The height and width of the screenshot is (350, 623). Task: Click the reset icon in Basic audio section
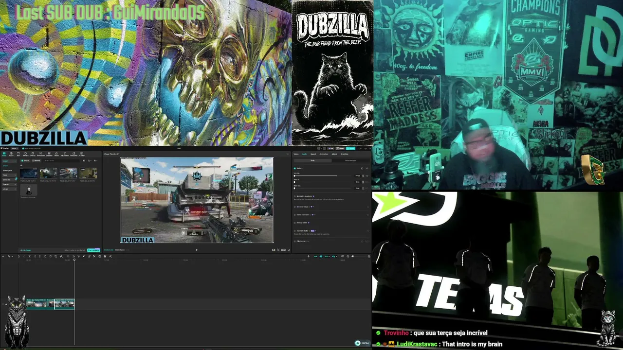(362, 168)
